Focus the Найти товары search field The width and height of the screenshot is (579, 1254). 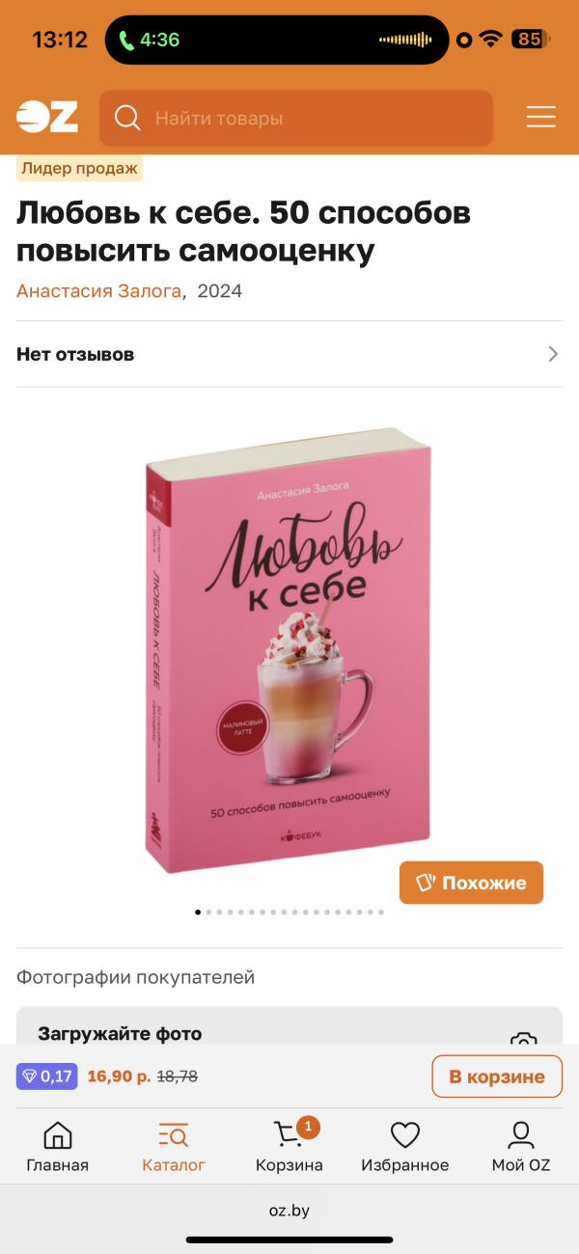(296, 118)
